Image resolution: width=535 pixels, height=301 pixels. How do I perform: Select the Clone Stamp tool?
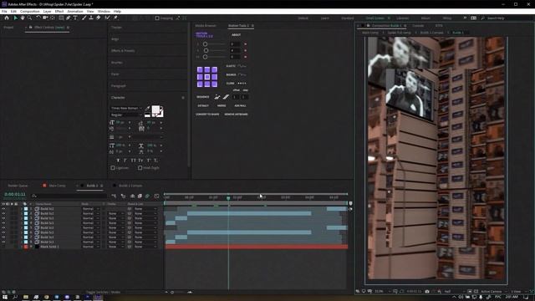91,18
